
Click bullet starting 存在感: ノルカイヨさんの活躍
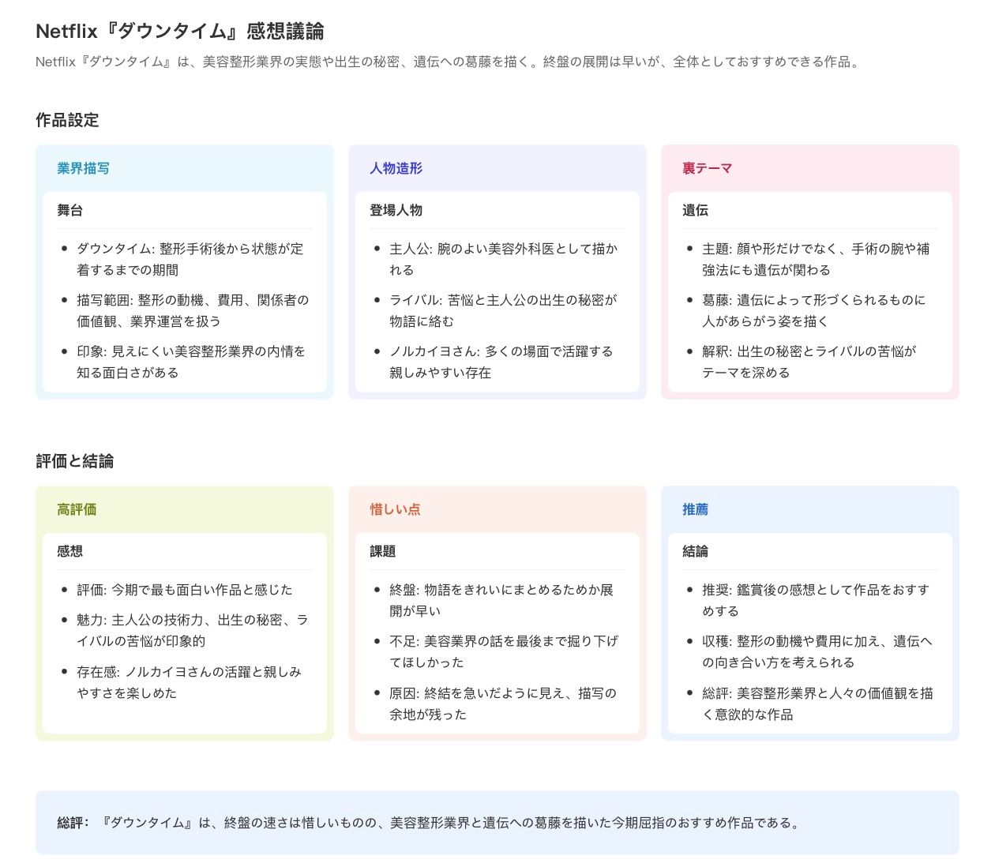[189, 682]
